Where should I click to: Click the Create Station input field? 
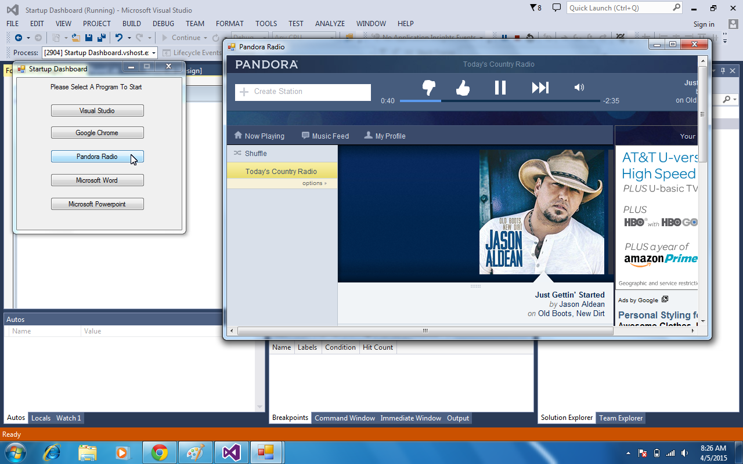[x=303, y=92]
